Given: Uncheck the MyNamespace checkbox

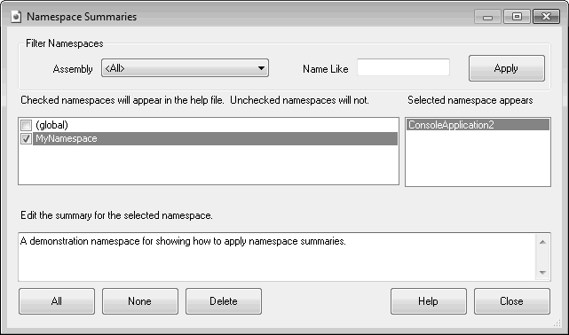Looking at the screenshot, I should tap(26, 138).
